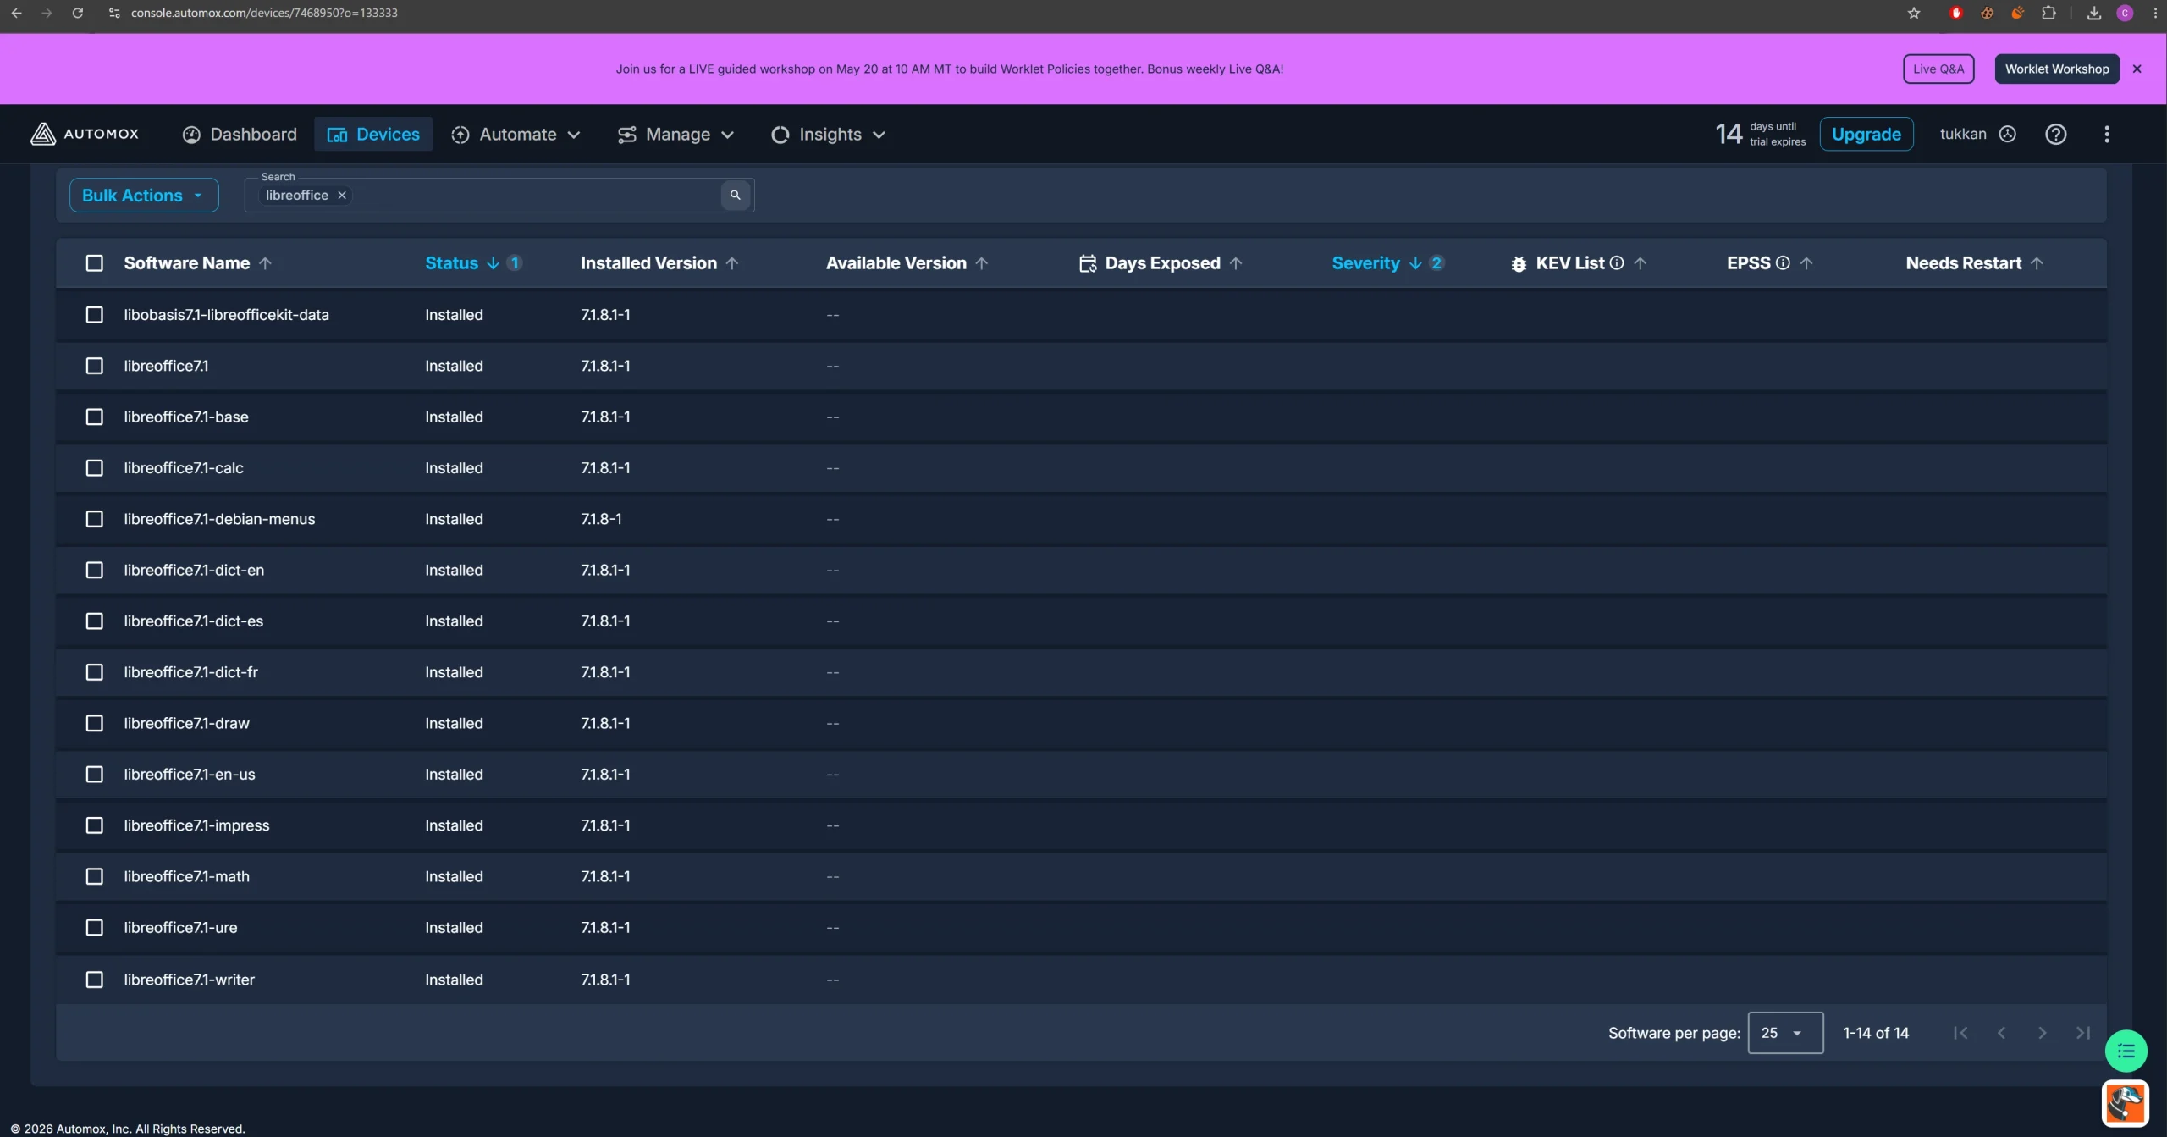Go to next page of software
This screenshot has width=2167, height=1137.
coord(2042,1033)
